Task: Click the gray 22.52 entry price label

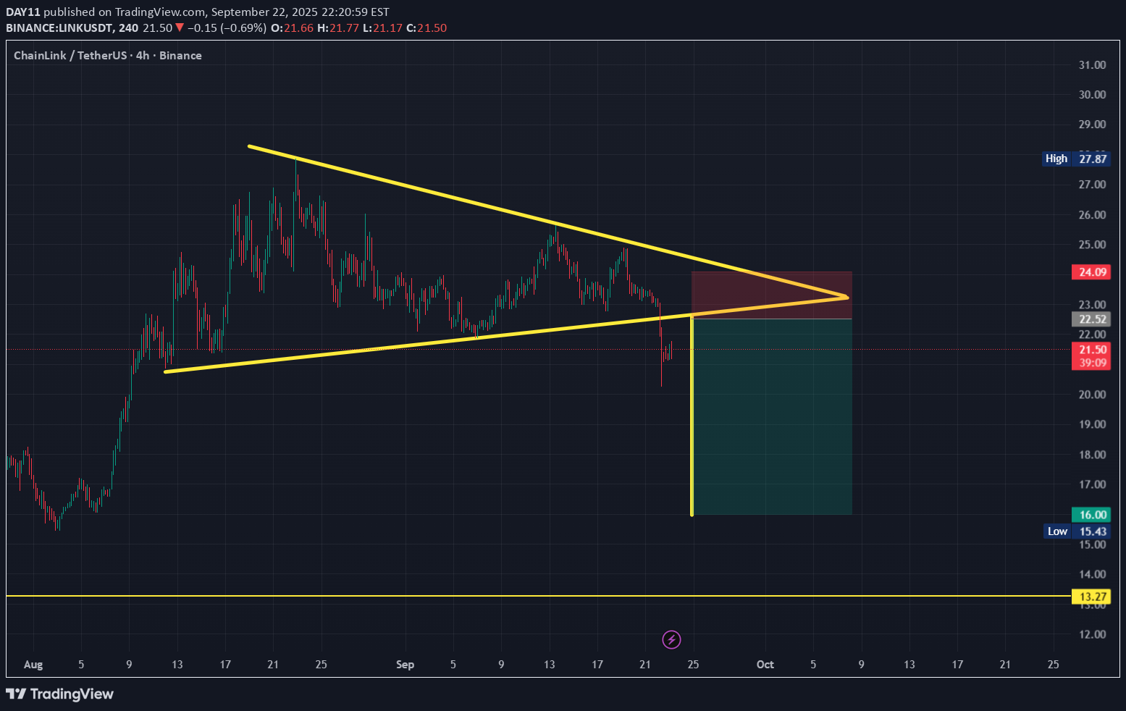Action: (1091, 319)
